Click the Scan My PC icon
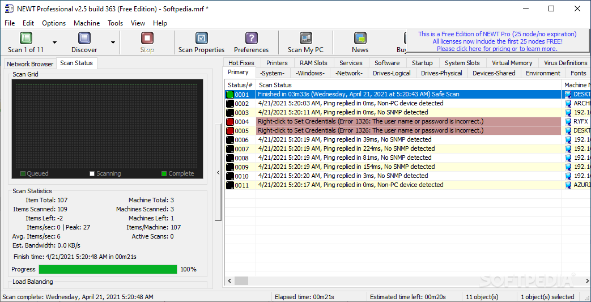This screenshot has height=302, width=591. click(x=305, y=39)
